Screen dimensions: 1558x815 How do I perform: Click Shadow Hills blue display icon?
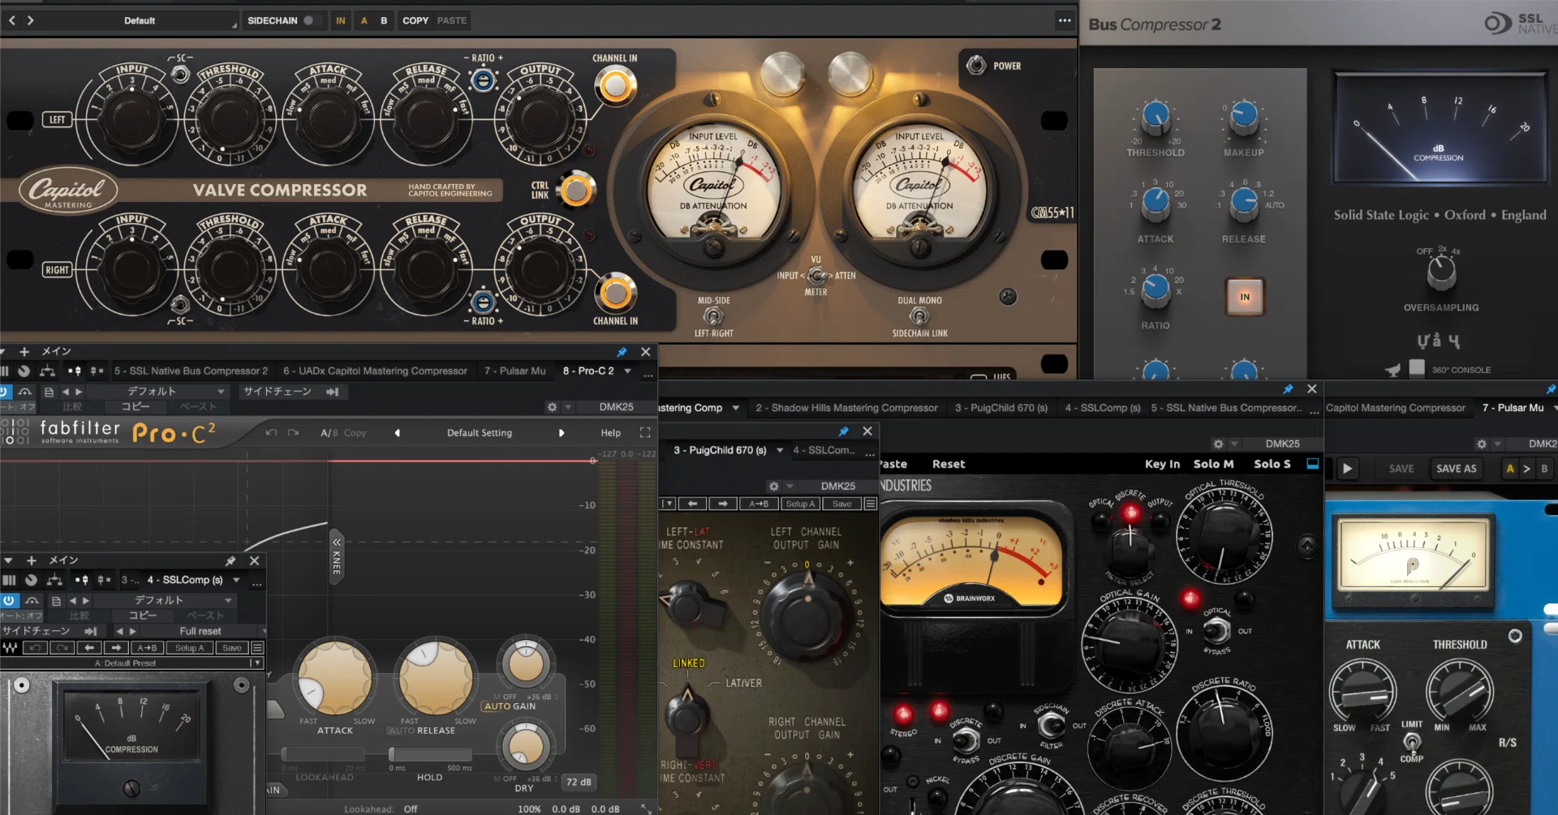pyautogui.click(x=1313, y=464)
